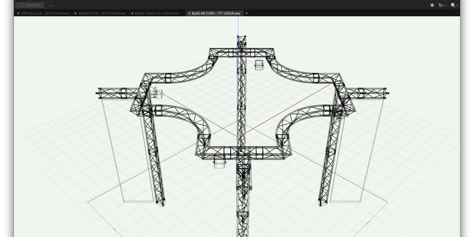474x237 pixels.
Task: Close the DPS 3x2x2.5 file tab
Action: click(x=18, y=13)
